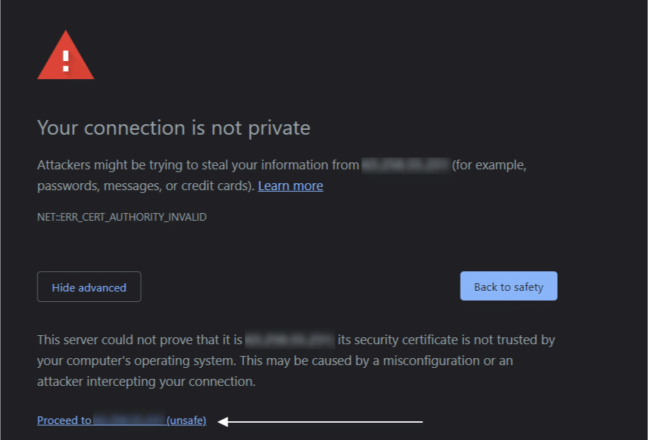This screenshot has width=648, height=440.
Task: Collapse details with Hide advanced button
Action: pyautogui.click(x=89, y=287)
